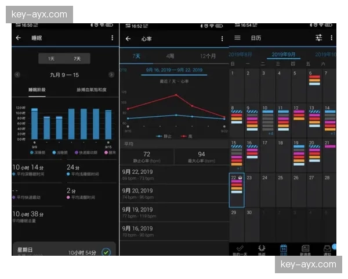Open the hamburger menu on the calendar screen

237,38
